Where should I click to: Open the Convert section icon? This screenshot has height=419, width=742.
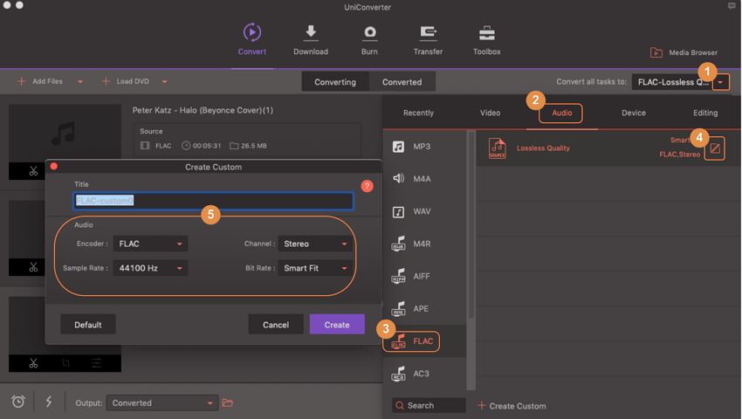(x=251, y=32)
